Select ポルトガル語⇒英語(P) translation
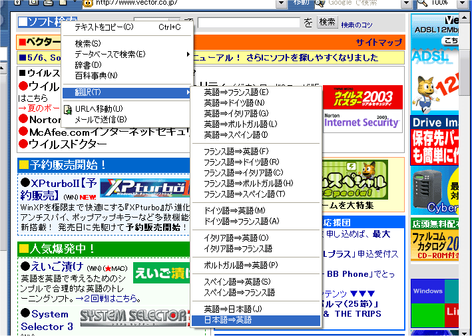The image size is (472, 336). tap(256, 265)
